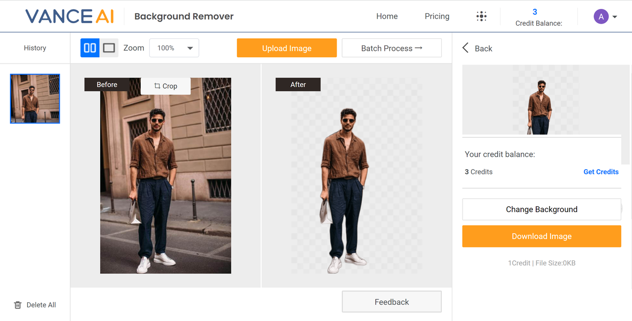Switch to side-by-side compare view
632x321 pixels.
click(x=90, y=48)
